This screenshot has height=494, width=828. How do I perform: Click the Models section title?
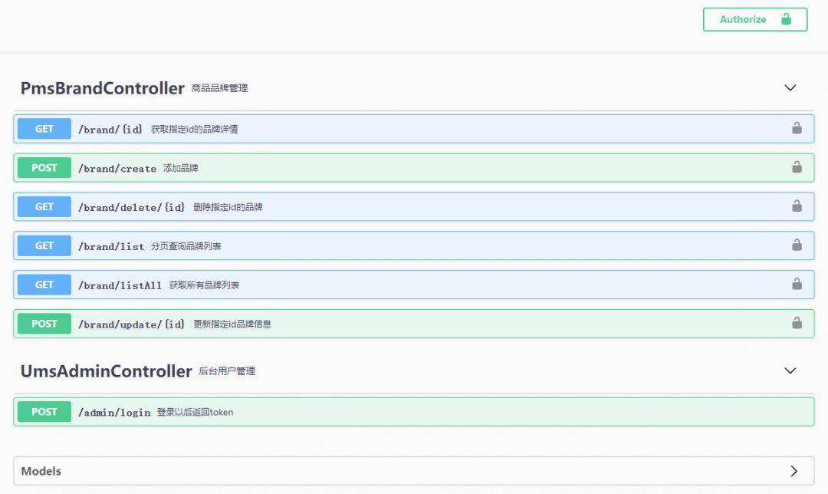tap(41, 471)
